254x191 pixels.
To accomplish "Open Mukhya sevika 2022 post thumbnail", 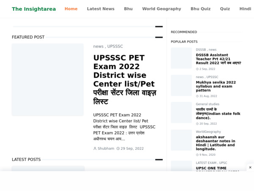I will coord(182,85).
